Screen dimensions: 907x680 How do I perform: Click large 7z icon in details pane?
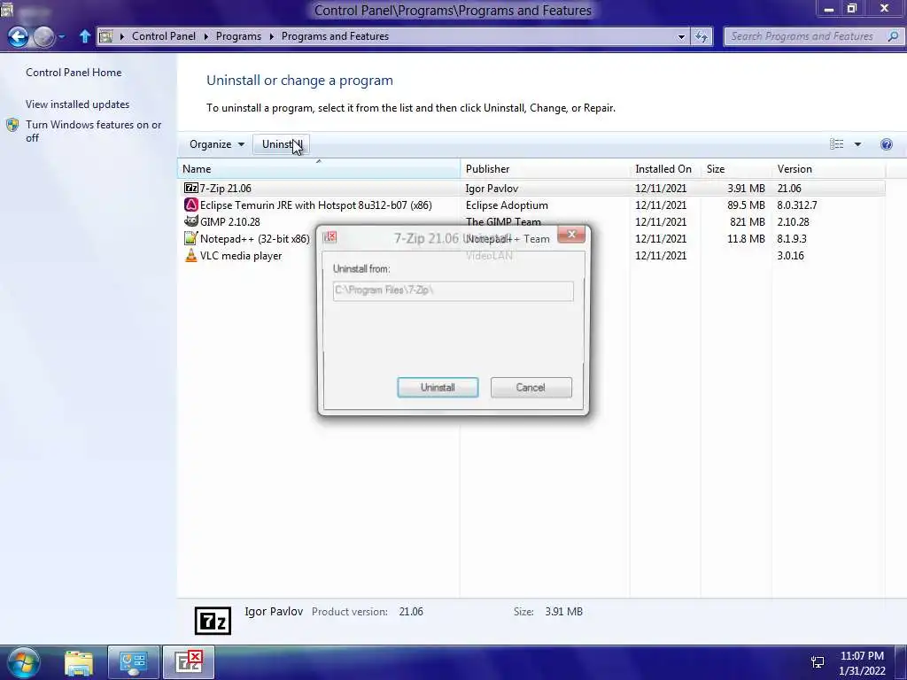pos(213,621)
